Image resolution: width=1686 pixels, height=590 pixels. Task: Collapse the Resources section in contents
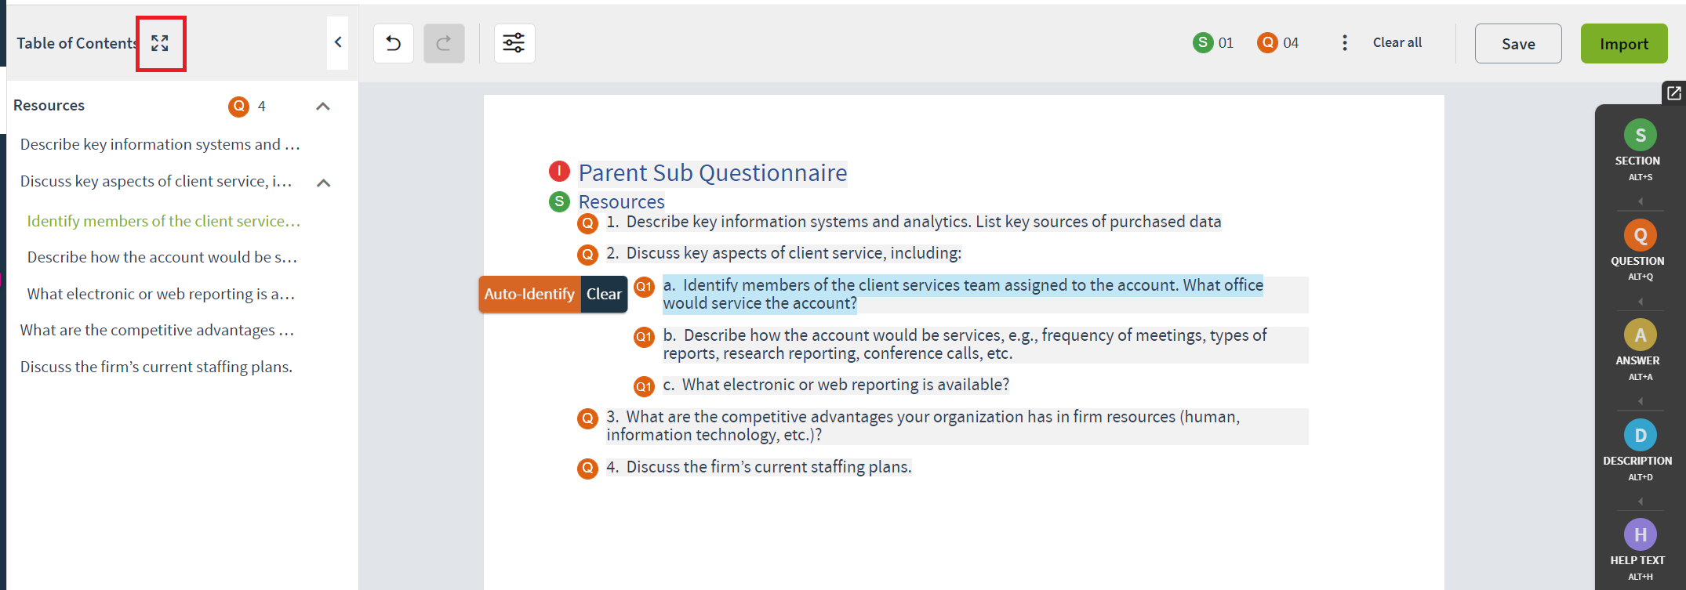coord(322,106)
